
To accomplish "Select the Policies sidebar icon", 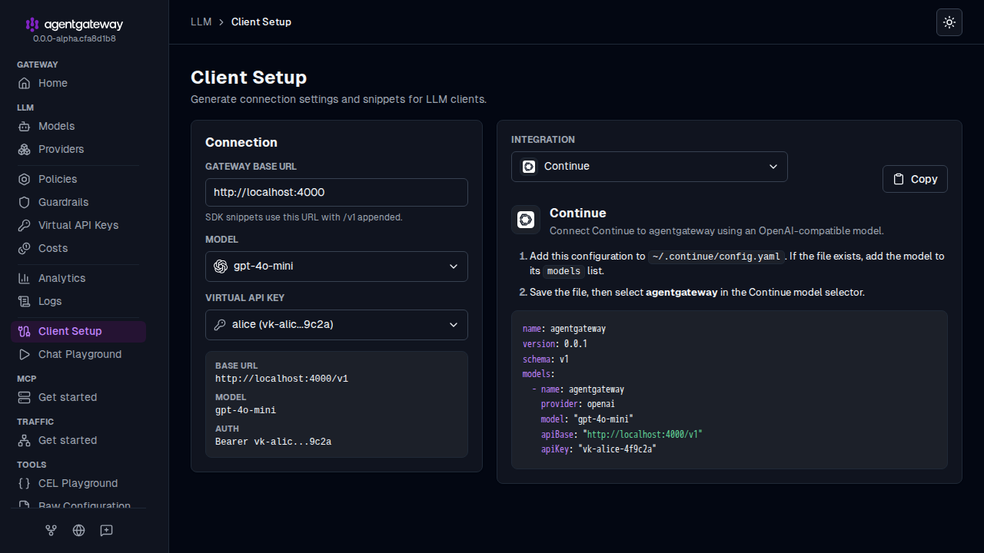I will [x=25, y=179].
